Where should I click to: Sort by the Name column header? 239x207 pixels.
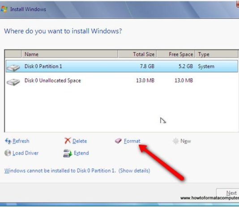pyautogui.click(x=70, y=54)
